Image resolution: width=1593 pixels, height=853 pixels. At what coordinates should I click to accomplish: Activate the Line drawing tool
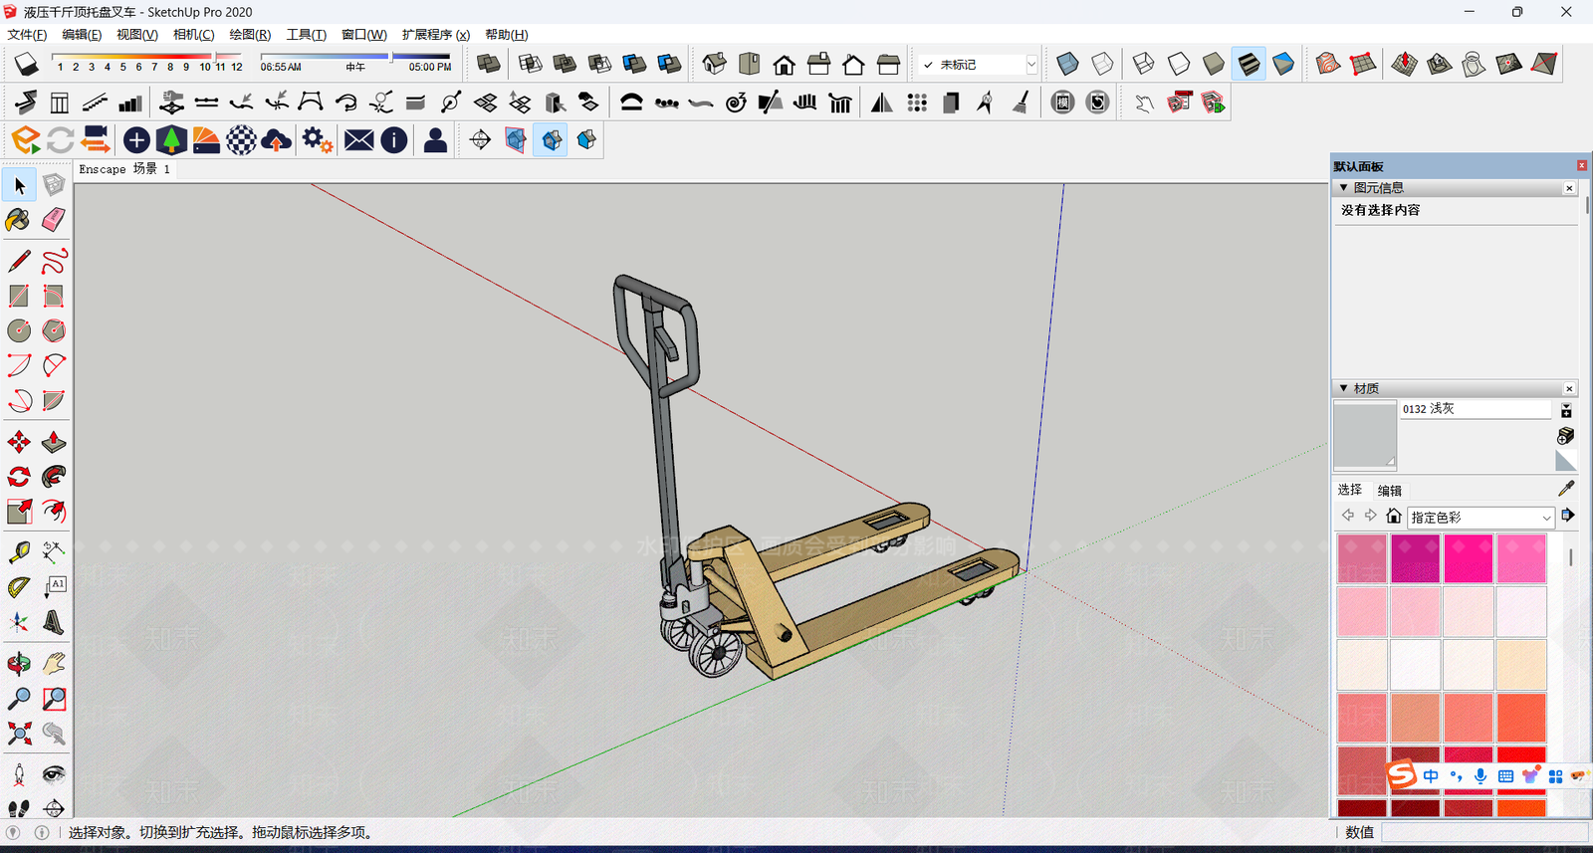click(18, 261)
